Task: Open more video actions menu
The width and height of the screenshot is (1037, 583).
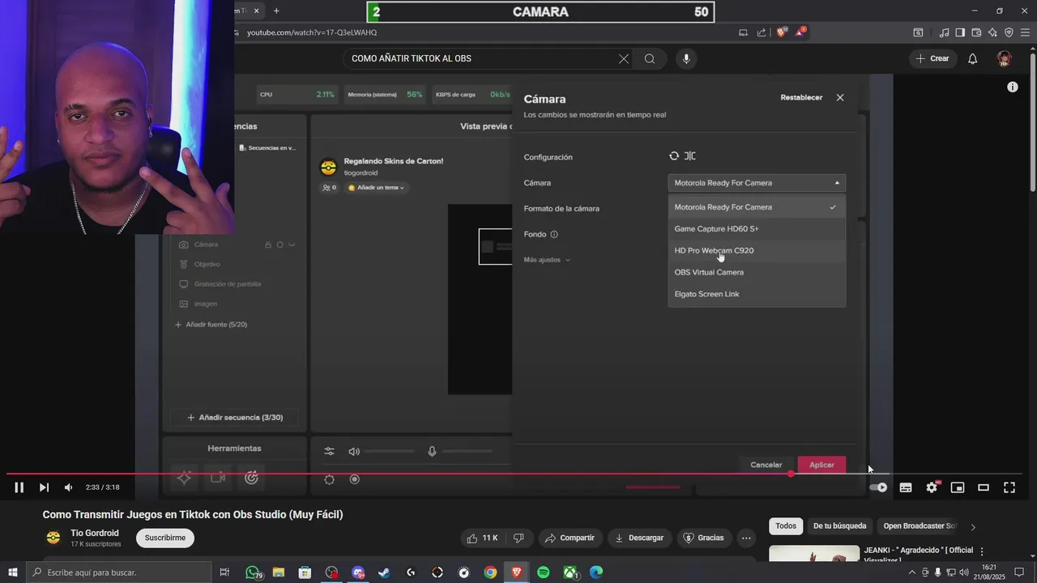Action: 746,538
